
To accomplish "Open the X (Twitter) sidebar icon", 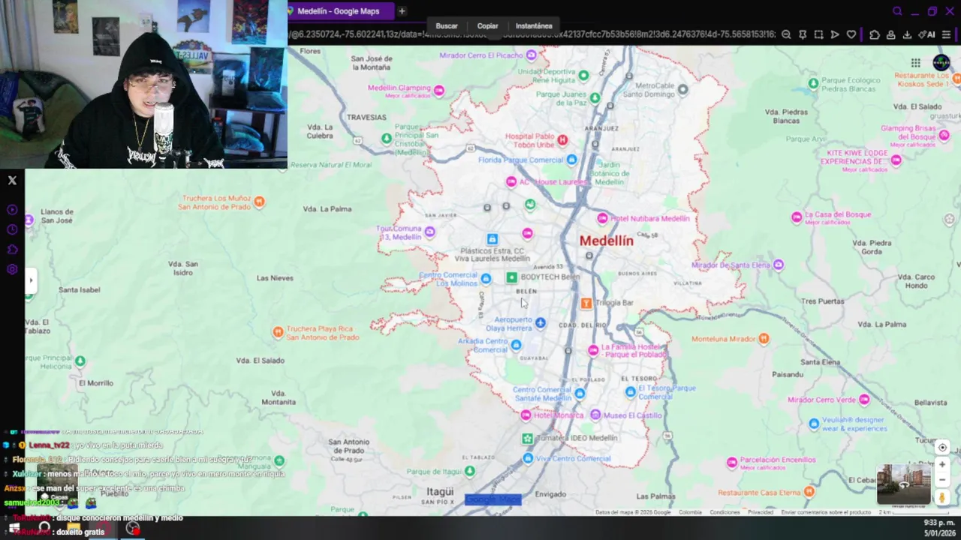I will (x=12, y=180).
